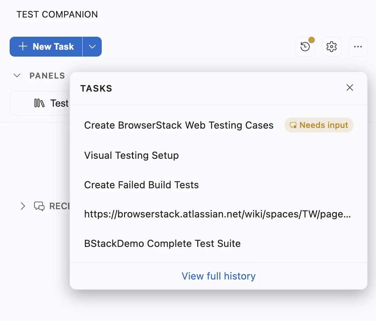Open Create BrowserStack Web Testing Cases task
Screen dimensions: 376x321
point(179,125)
